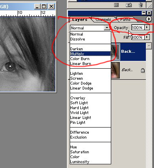
Task: Open the Opacity slider arrow
Action: coord(147,27)
